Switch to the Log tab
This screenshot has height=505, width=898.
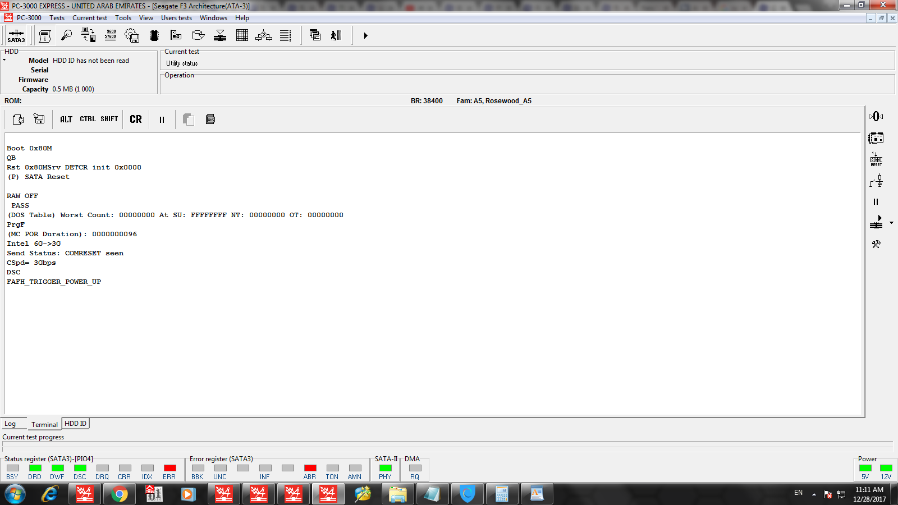click(x=10, y=424)
